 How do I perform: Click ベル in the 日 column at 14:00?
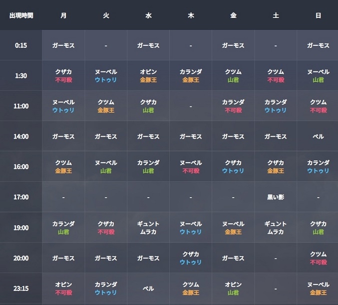tap(318, 136)
